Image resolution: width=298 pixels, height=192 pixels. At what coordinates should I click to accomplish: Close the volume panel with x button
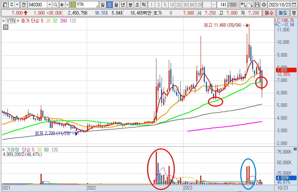(x=295, y=149)
